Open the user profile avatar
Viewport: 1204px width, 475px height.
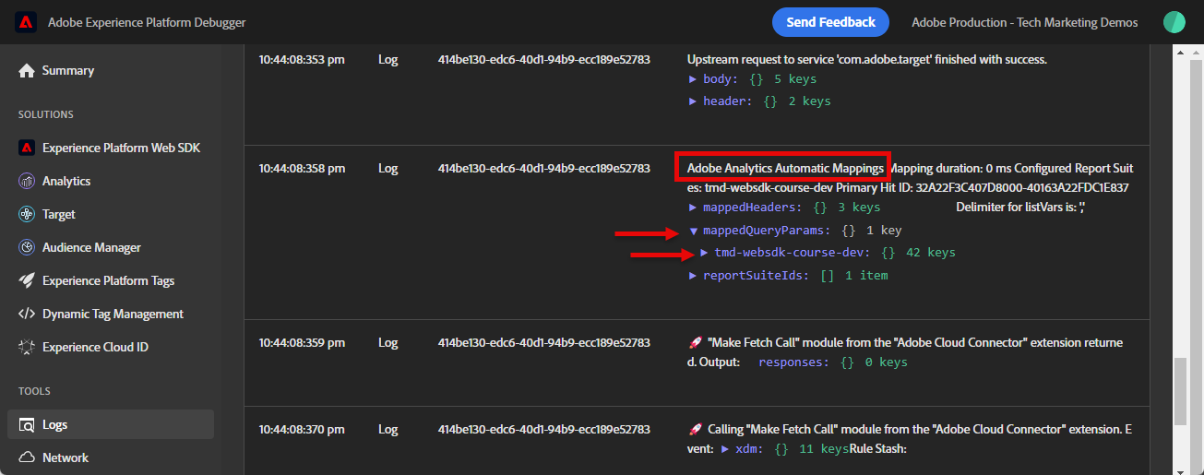[x=1174, y=22]
